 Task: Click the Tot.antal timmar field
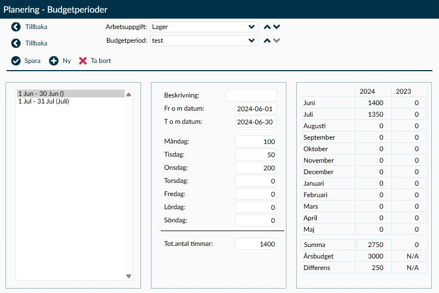(256, 244)
